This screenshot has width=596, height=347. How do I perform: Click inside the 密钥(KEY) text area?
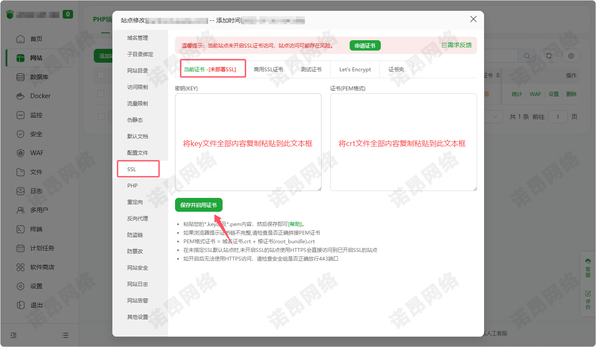[248, 142]
